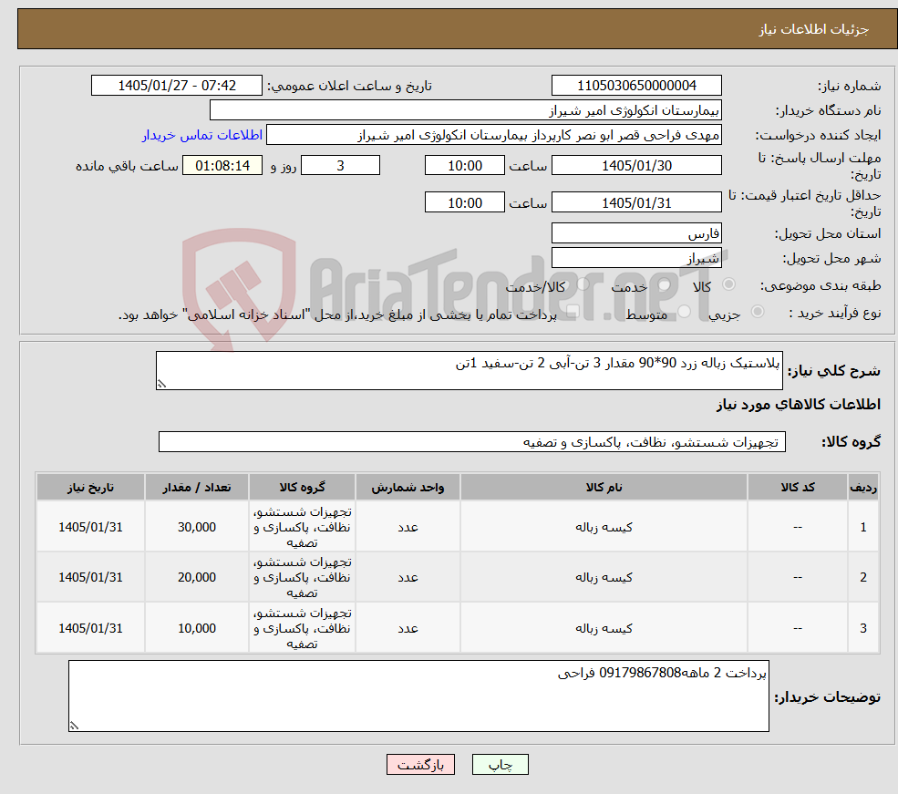The height and width of the screenshot is (794, 898).
Task: Click the buyer notes resize handle
Action: coord(74,726)
